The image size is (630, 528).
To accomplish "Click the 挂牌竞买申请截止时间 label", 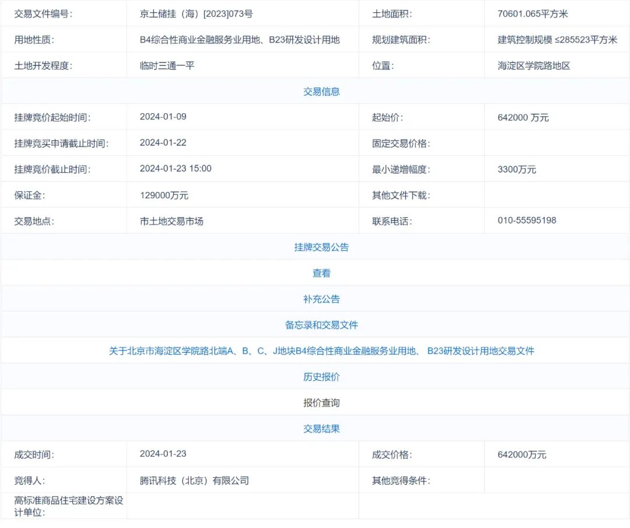I will point(61,144).
